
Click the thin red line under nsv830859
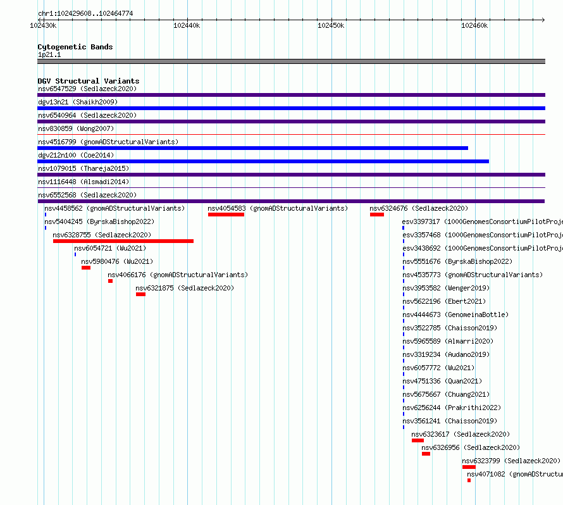pyautogui.click(x=291, y=134)
